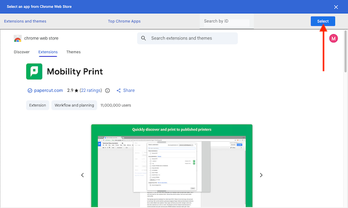Screen dimensions: 348x208
Task: Switch to the Discover tab
Action: point(21,52)
